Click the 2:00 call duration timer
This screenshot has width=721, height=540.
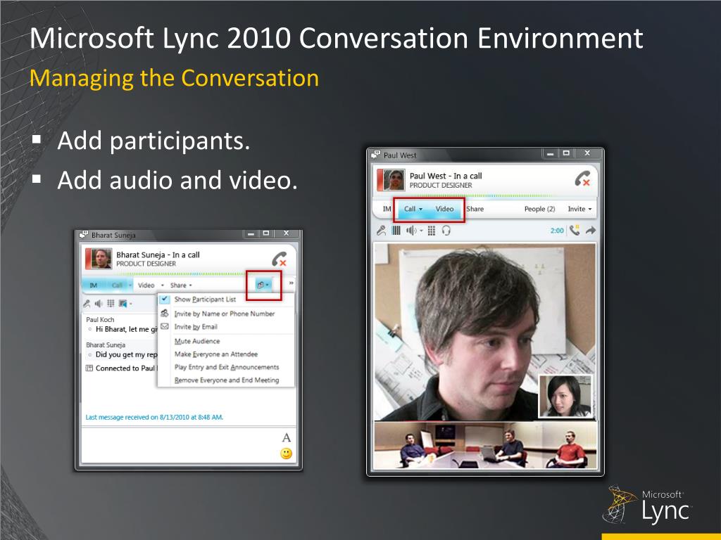pyautogui.click(x=557, y=231)
